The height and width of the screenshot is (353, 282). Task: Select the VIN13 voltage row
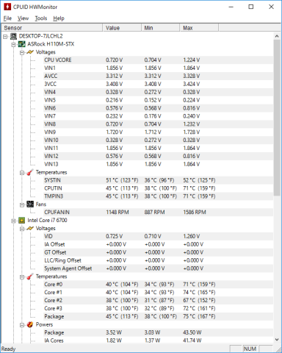pyautogui.click(x=159, y=164)
